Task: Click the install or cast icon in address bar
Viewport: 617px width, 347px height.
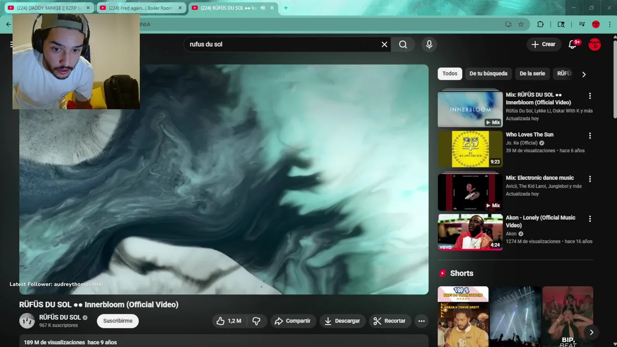Action: coord(508,24)
